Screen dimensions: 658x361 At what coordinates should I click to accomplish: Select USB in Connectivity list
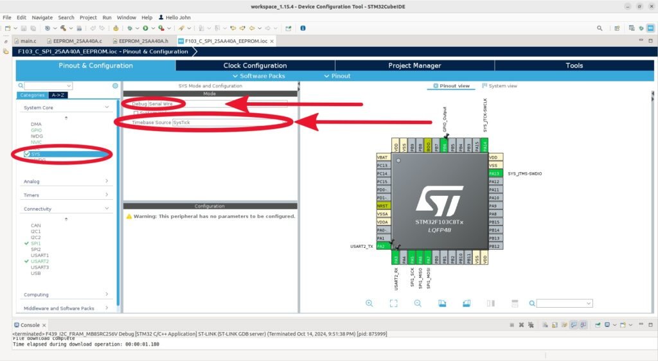(x=36, y=274)
